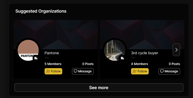View 3rd cycle buyer's 0 Posts count
This screenshot has height=98, width=193.
tap(174, 64)
